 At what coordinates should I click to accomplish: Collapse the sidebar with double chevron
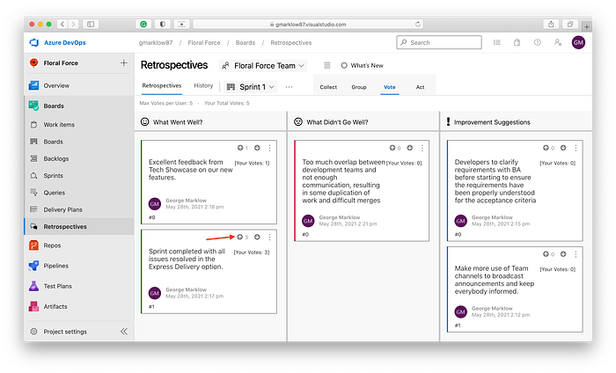[x=124, y=332]
